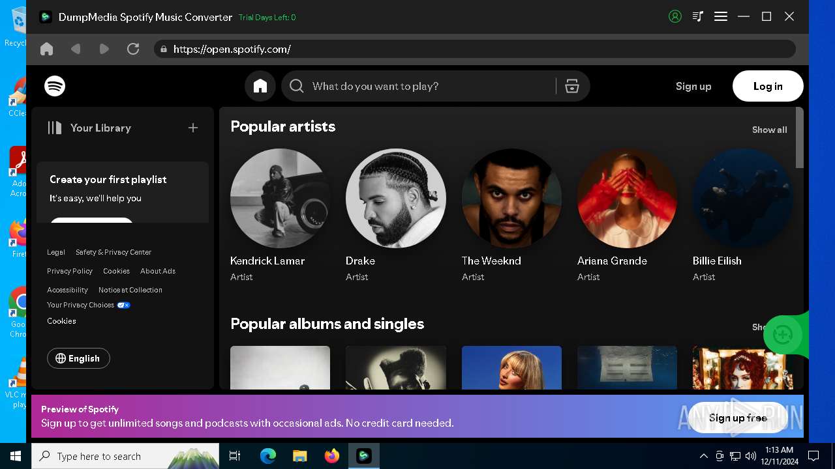Open the notifications action center
835x469 pixels.
pos(813,456)
